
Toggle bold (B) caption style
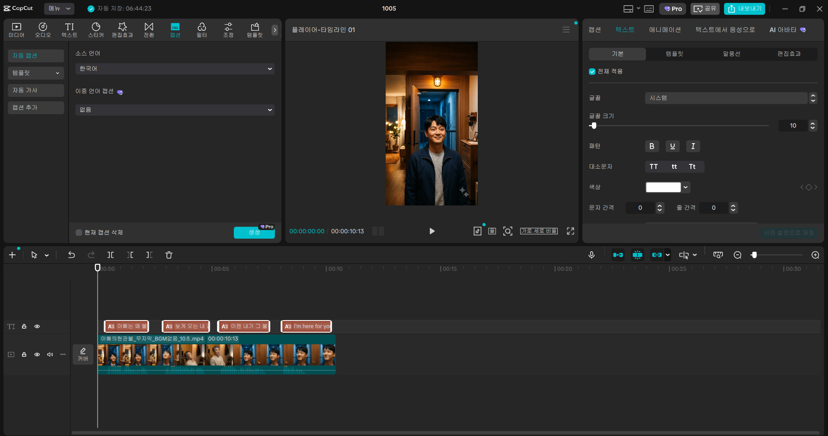click(652, 146)
